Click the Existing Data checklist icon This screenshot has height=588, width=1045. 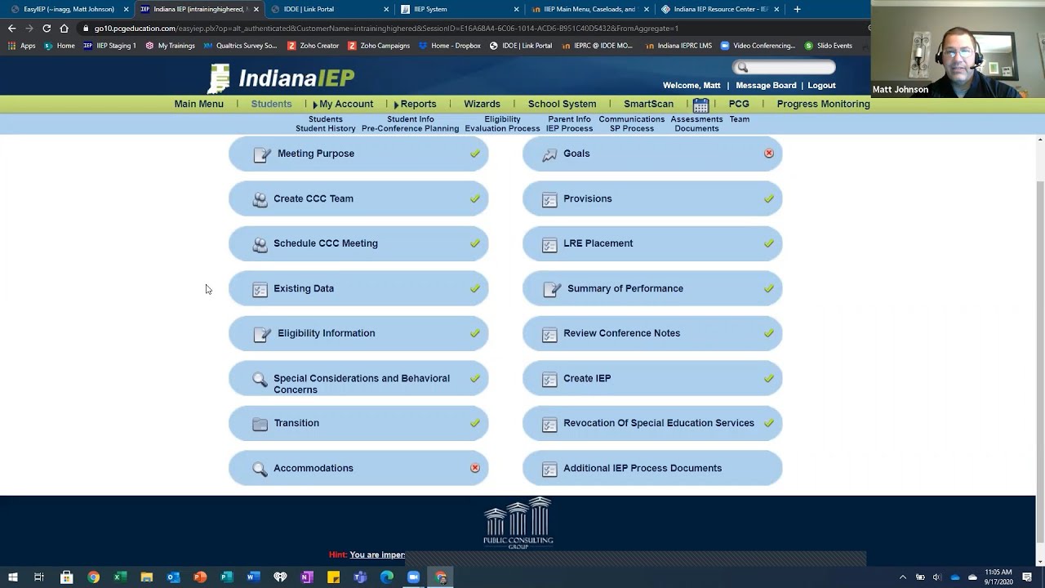point(260,289)
